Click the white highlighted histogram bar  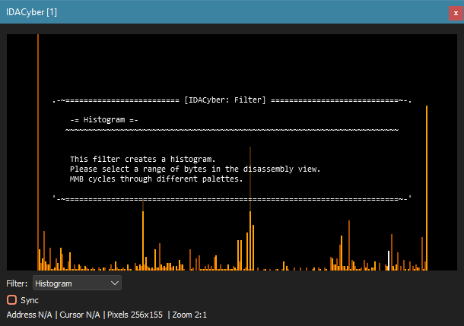coord(389,261)
